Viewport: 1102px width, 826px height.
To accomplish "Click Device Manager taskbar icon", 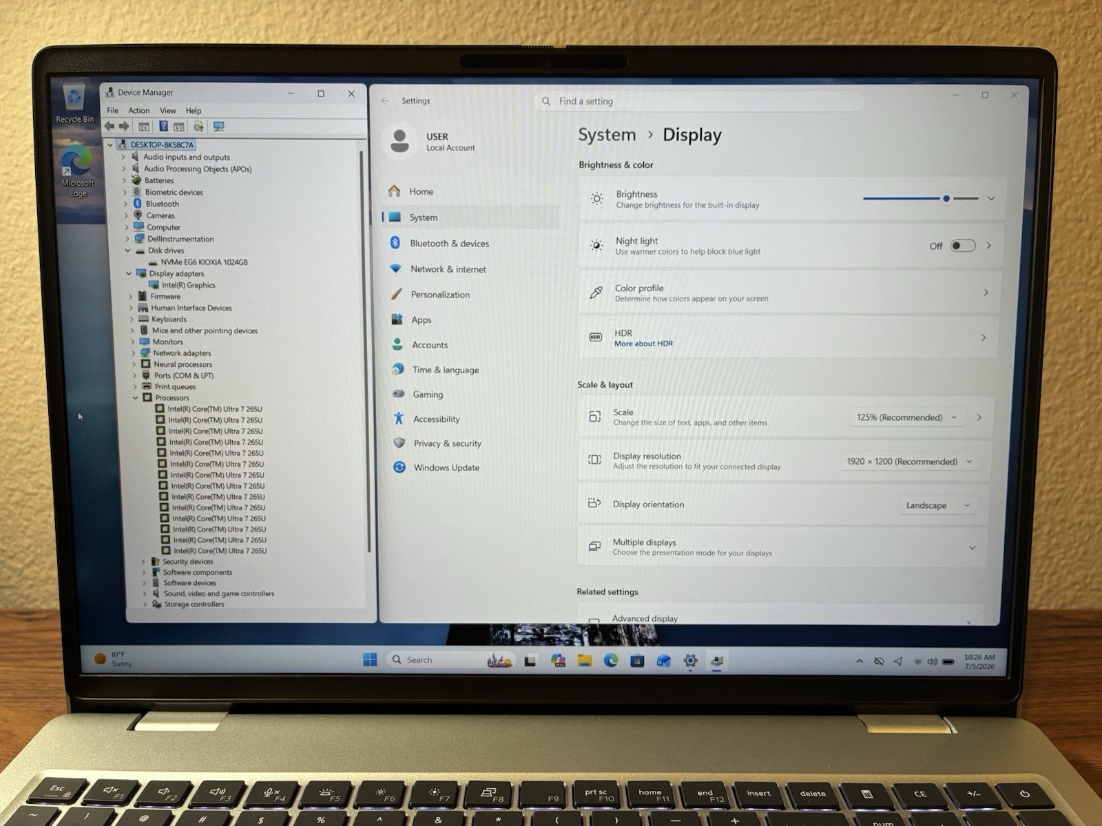I will 717,661.
